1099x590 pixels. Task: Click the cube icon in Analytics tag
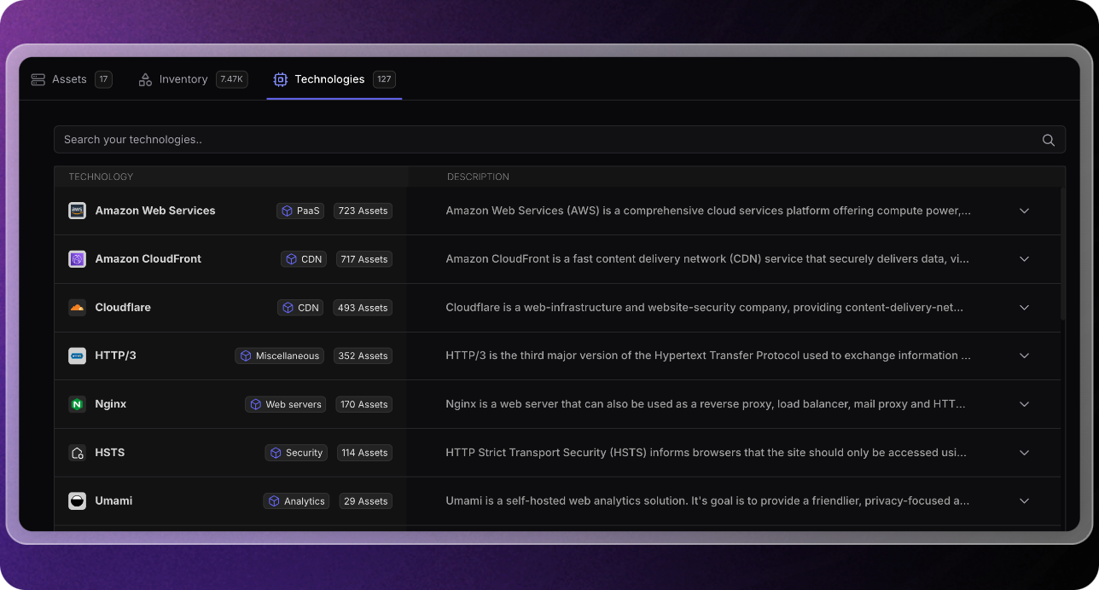click(x=274, y=501)
